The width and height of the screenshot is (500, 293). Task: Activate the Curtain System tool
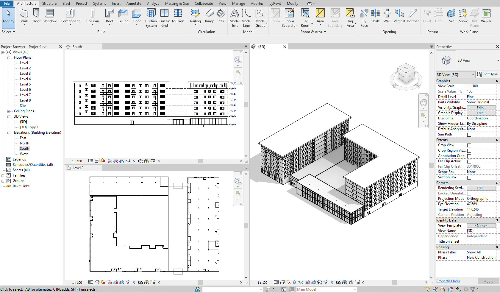coord(151,18)
